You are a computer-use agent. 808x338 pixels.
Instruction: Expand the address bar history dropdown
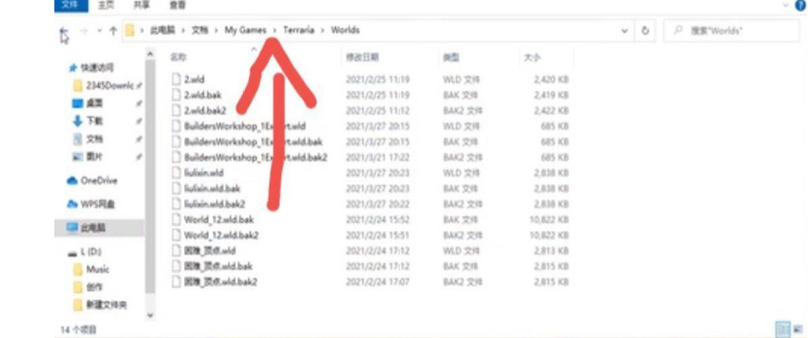625,31
